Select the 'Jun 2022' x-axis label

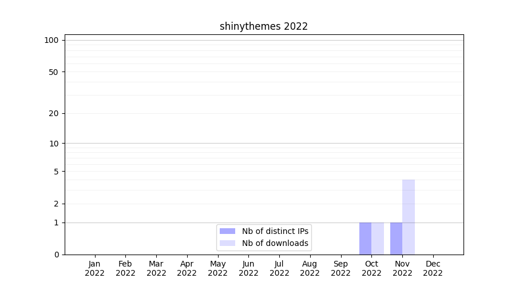(x=248, y=268)
